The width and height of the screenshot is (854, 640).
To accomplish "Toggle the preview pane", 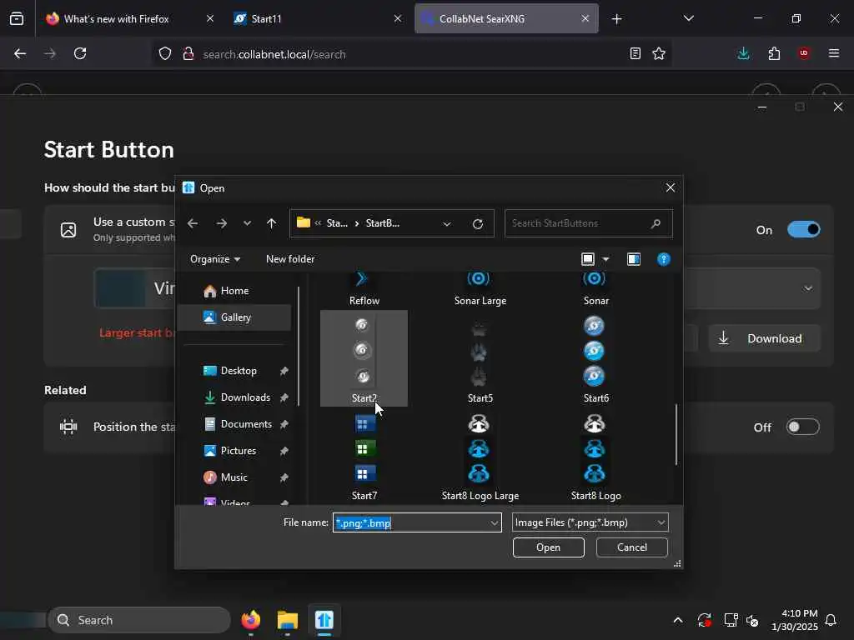I will pos(634,259).
